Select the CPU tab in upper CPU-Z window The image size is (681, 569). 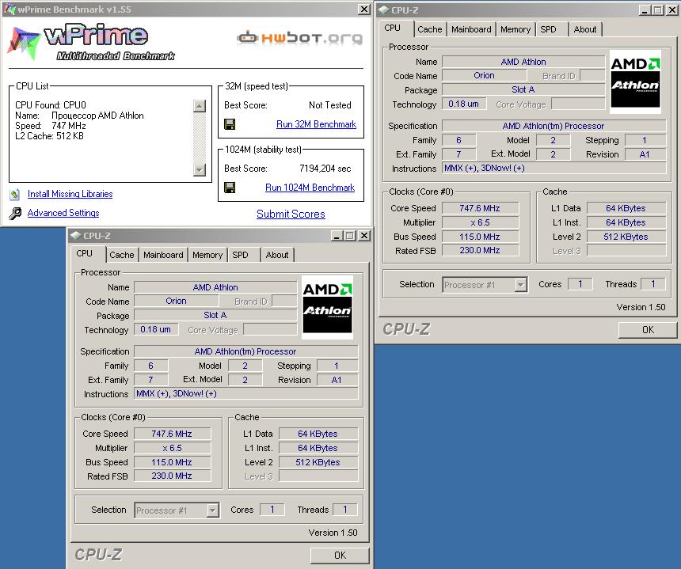pyautogui.click(x=395, y=28)
